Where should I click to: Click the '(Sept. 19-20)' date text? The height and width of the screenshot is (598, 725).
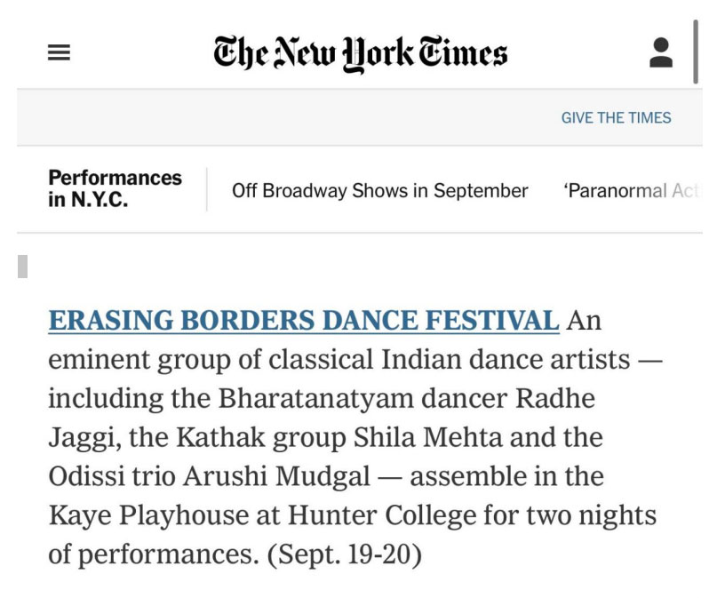coord(345,554)
